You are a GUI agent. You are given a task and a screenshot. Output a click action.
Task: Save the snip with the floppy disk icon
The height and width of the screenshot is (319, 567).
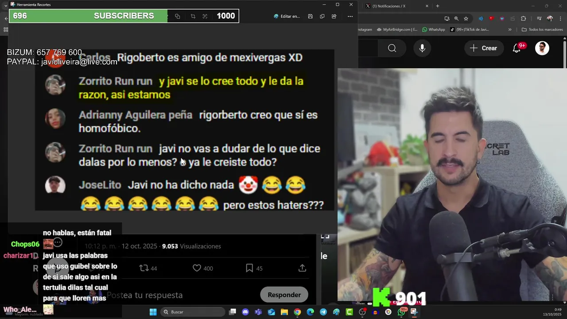(x=310, y=16)
